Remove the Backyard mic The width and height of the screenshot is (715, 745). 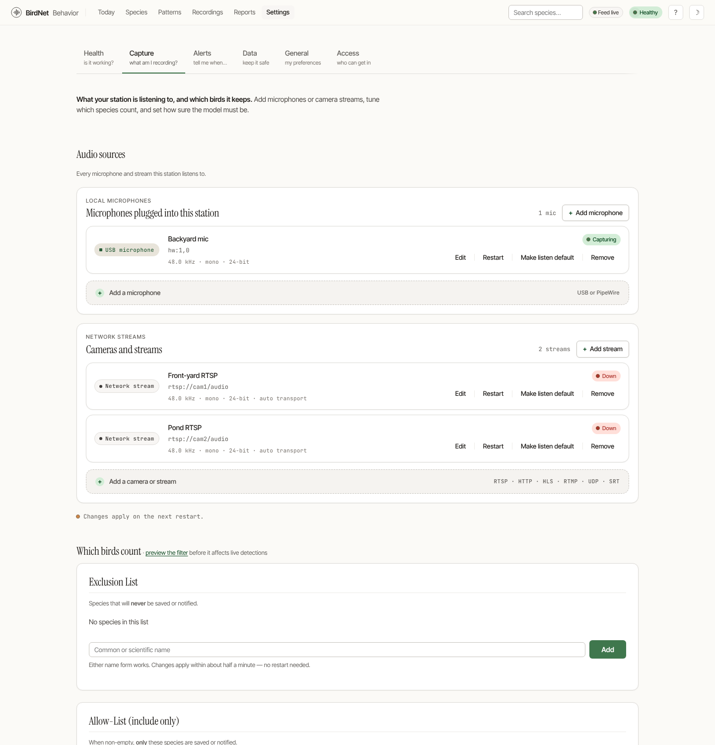603,258
